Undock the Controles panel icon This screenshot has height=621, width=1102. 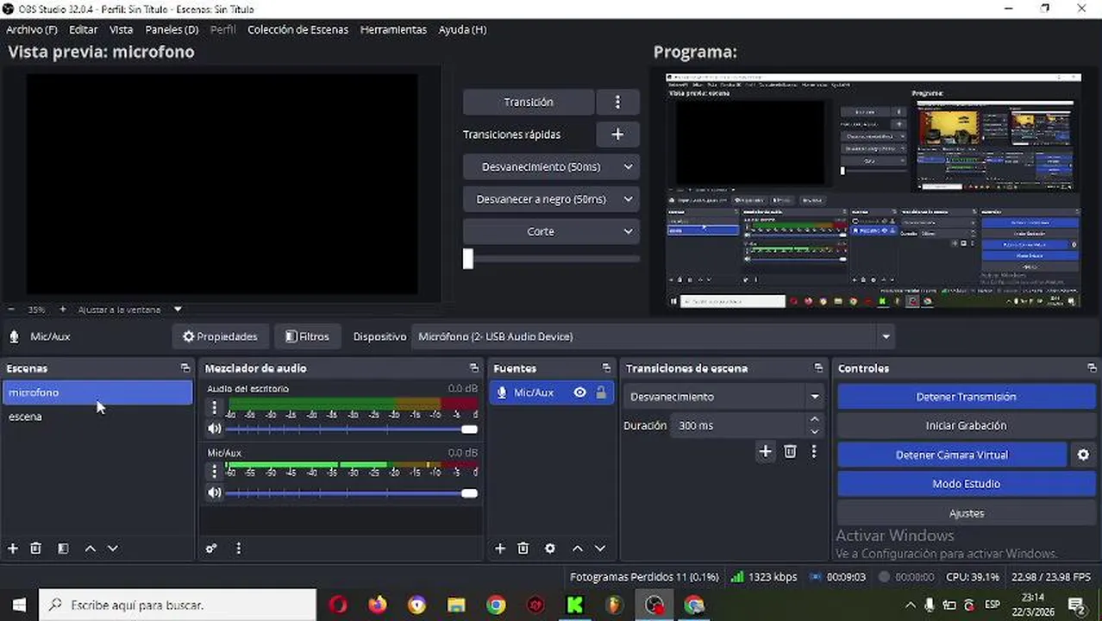click(1092, 368)
